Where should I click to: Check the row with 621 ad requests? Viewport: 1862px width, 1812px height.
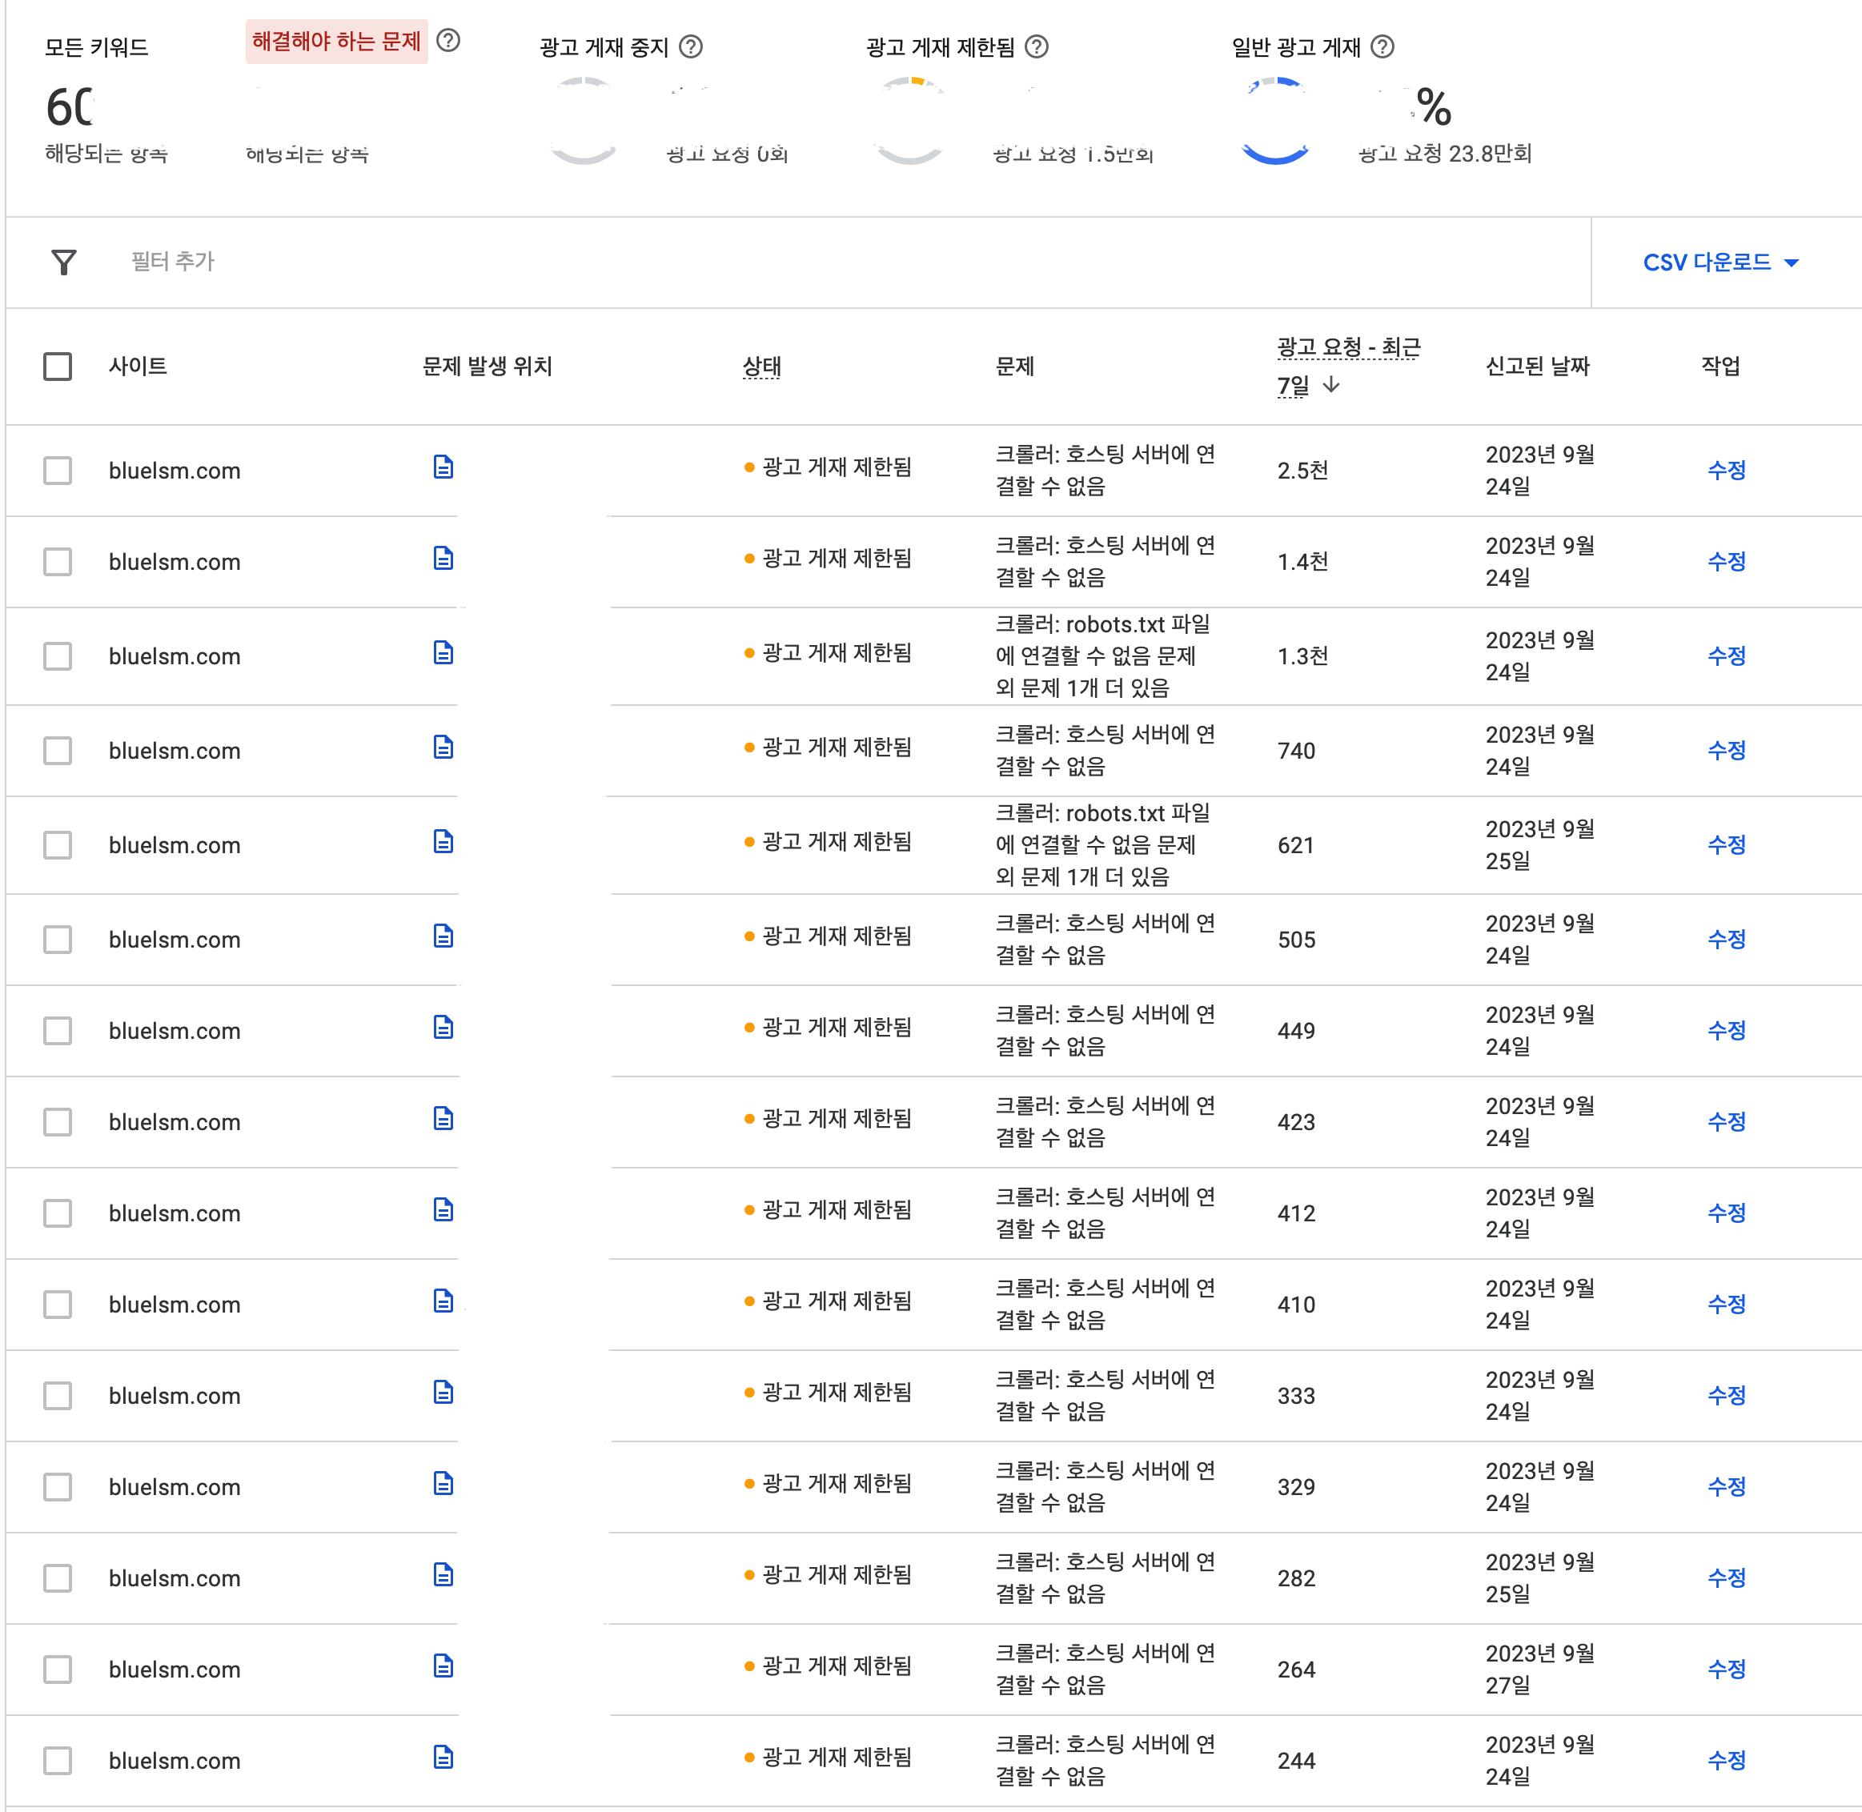[58, 845]
